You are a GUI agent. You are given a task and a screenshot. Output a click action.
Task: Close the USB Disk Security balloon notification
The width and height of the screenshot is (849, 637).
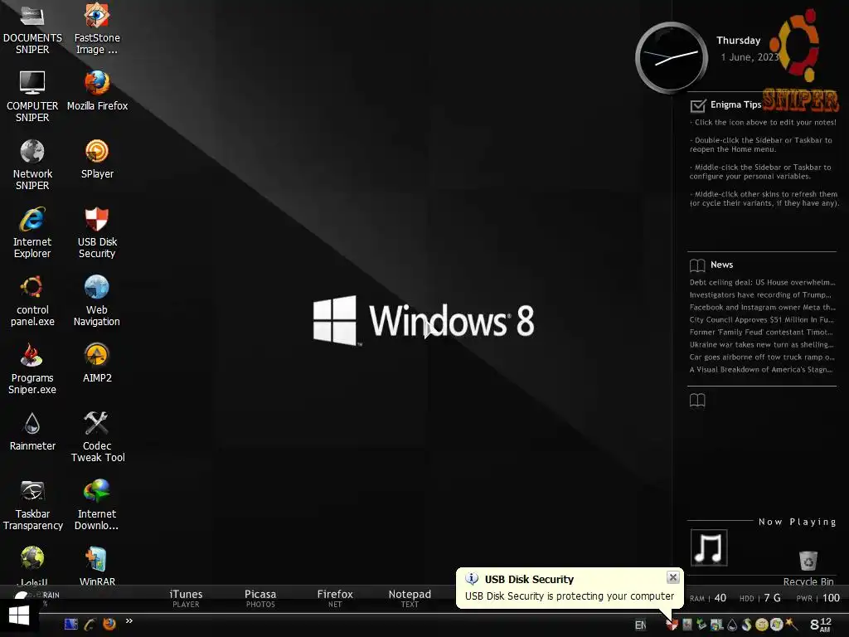click(672, 577)
